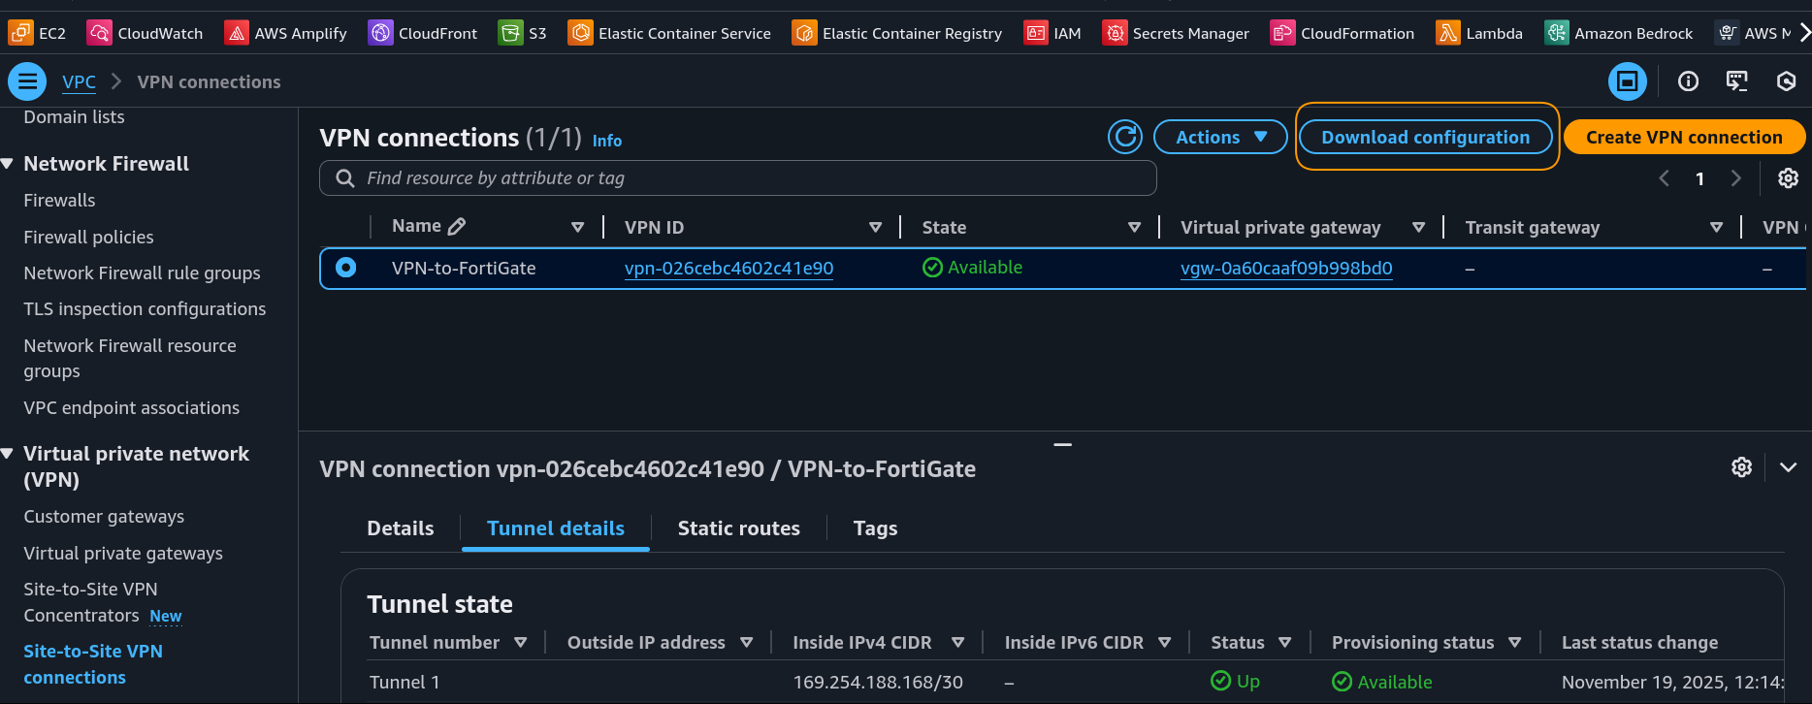
Task: Switch to the Details tab
Action: 400,528
